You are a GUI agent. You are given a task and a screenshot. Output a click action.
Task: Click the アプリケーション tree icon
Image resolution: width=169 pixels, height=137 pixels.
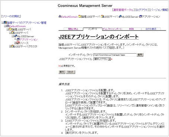[x=18, y=39]
